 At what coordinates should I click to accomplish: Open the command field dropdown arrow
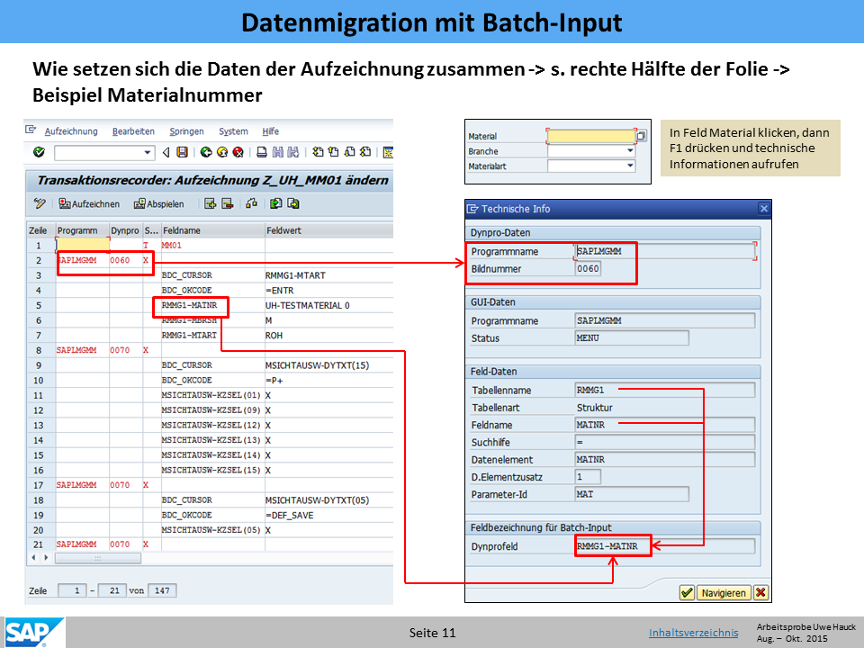coord(148,152)
